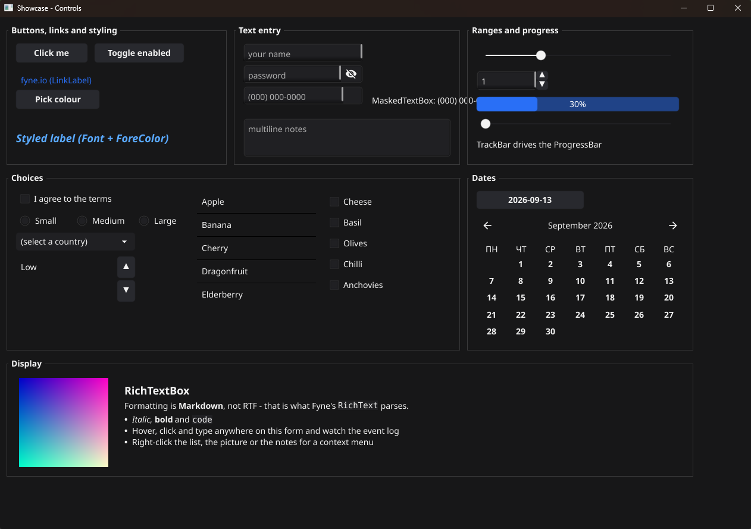The width and height of the screenshot is (751, 529).
Task: Click the 'Click me' button
Action: coord(52,53)
